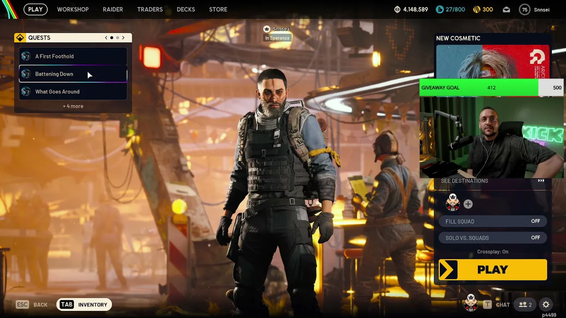Toggle the Solo vs. Squads option
The image size is (566, 318).
pos(493,238)
